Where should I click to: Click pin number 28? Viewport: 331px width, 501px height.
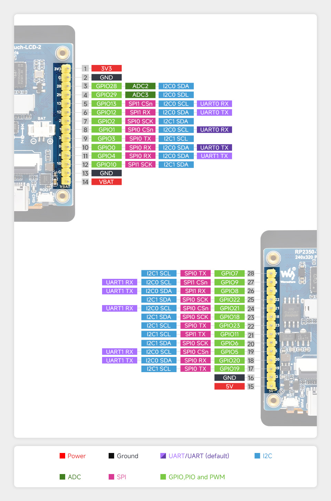[251, 273]
